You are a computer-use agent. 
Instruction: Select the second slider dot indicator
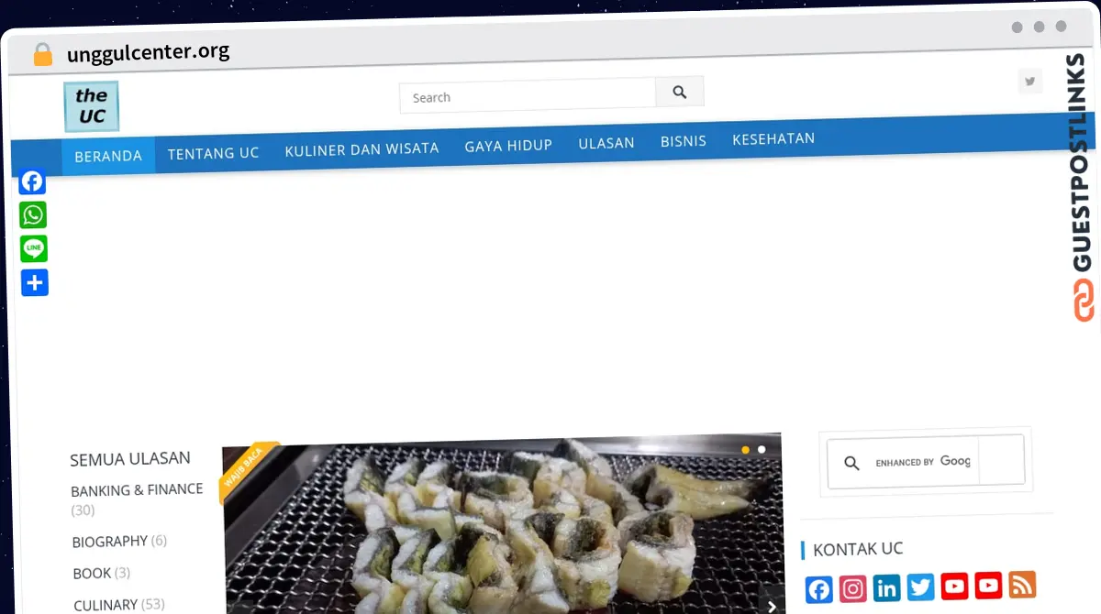(x=762, y=450)
